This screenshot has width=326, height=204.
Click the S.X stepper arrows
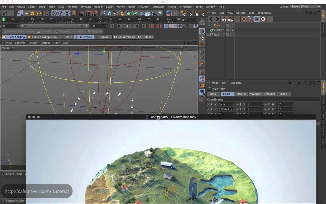click(x=262, y=105)
